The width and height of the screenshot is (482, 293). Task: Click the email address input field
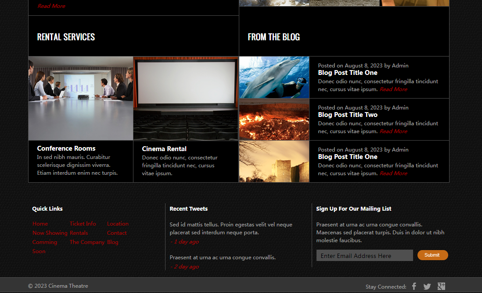(x=364, y=255)
